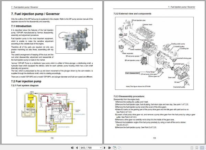
Task: Click the 'Camshaft driving gear' label
Action: 184,58
